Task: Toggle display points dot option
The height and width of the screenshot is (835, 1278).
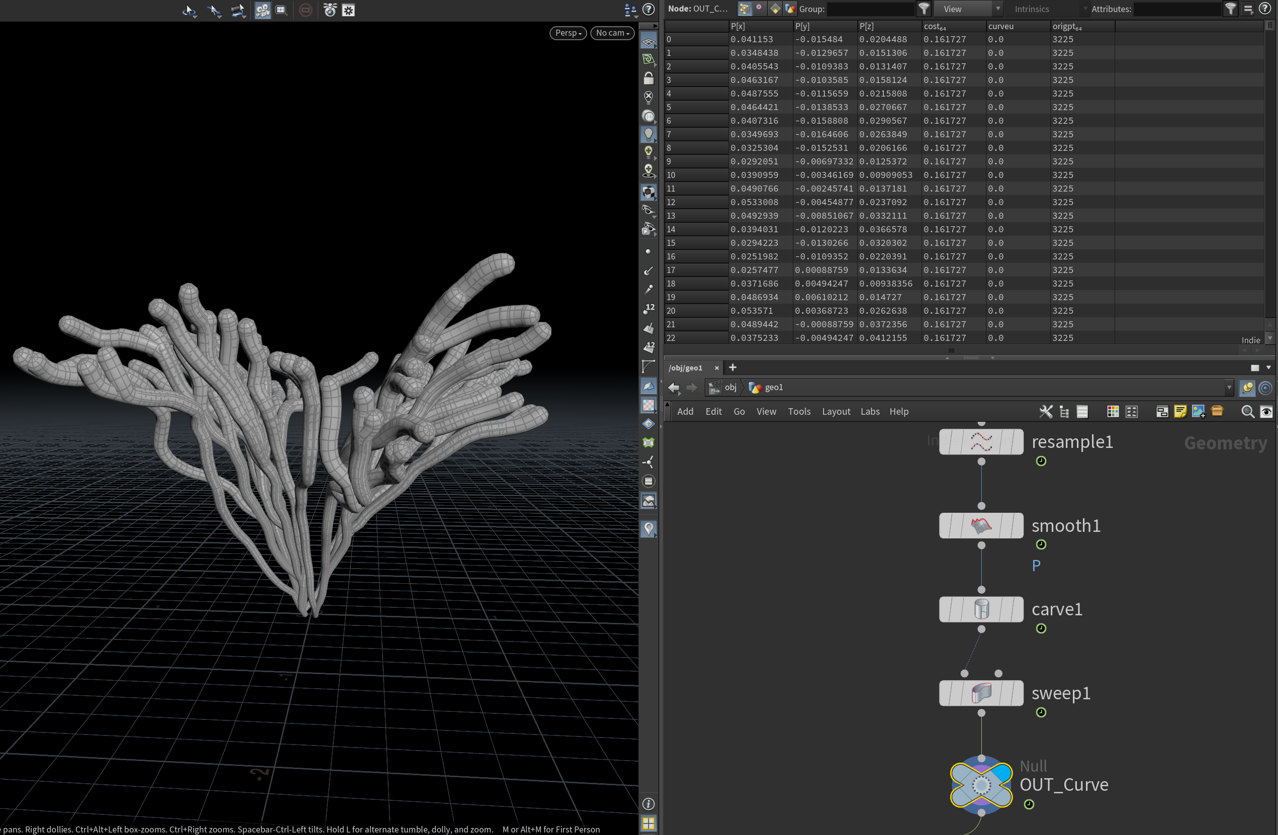Action: 648,251
